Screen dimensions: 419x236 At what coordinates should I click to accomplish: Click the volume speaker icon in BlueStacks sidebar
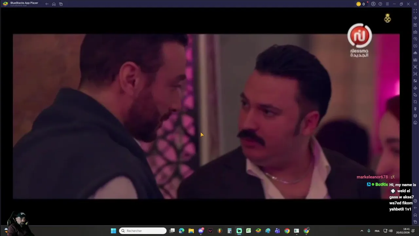coord(415,18)
